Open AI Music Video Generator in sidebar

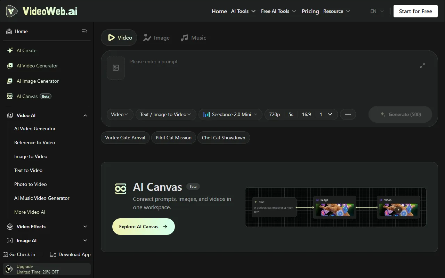(42, 198)
